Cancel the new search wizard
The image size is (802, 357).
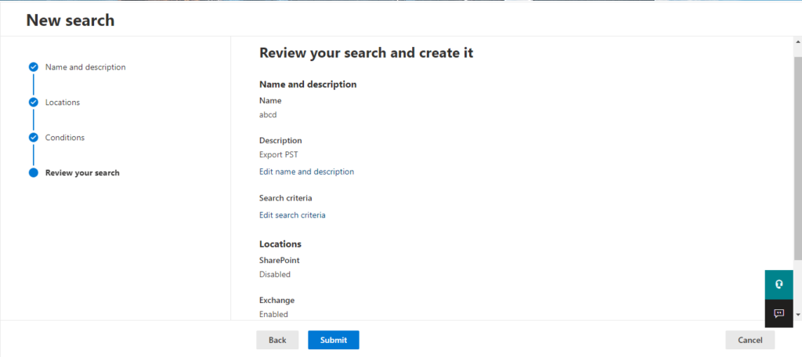pos(750,340)
